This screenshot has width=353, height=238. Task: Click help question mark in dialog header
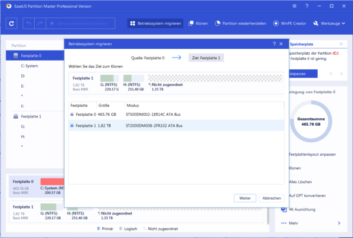pyautogui.click(x=274, y=44)
